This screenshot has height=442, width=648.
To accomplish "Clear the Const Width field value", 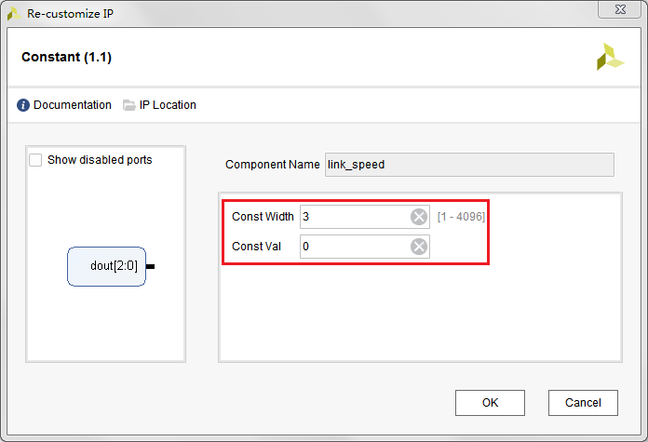I will 419,217.
